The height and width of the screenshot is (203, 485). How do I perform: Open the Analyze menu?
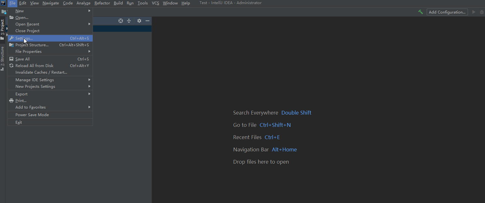click(84, 3)
